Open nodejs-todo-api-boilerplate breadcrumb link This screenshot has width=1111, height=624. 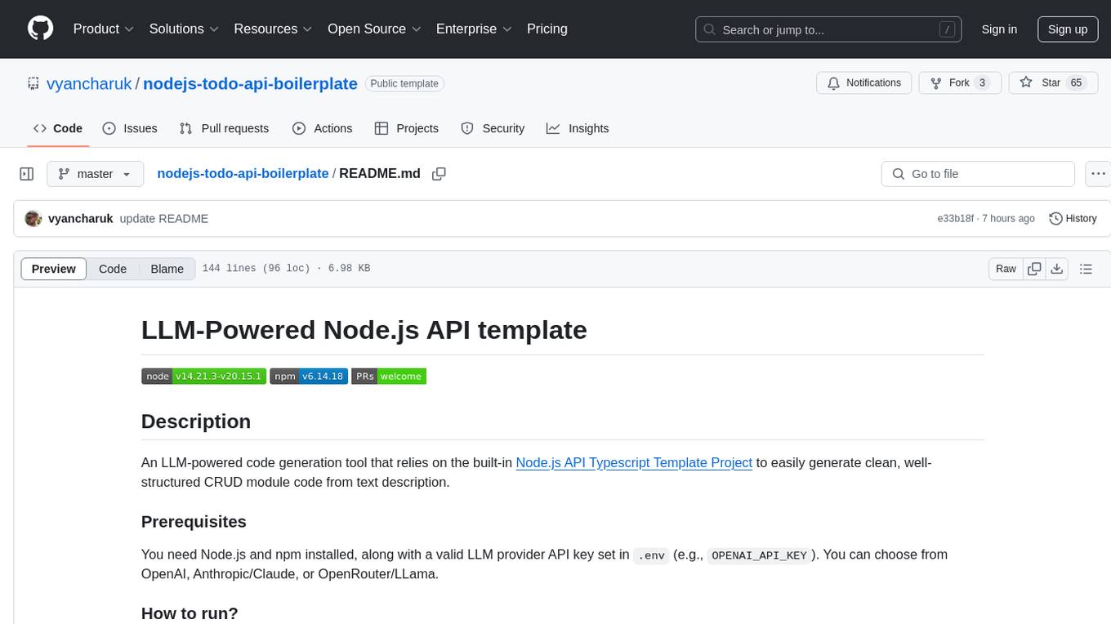pyautogui.click(x=243, y=173)
